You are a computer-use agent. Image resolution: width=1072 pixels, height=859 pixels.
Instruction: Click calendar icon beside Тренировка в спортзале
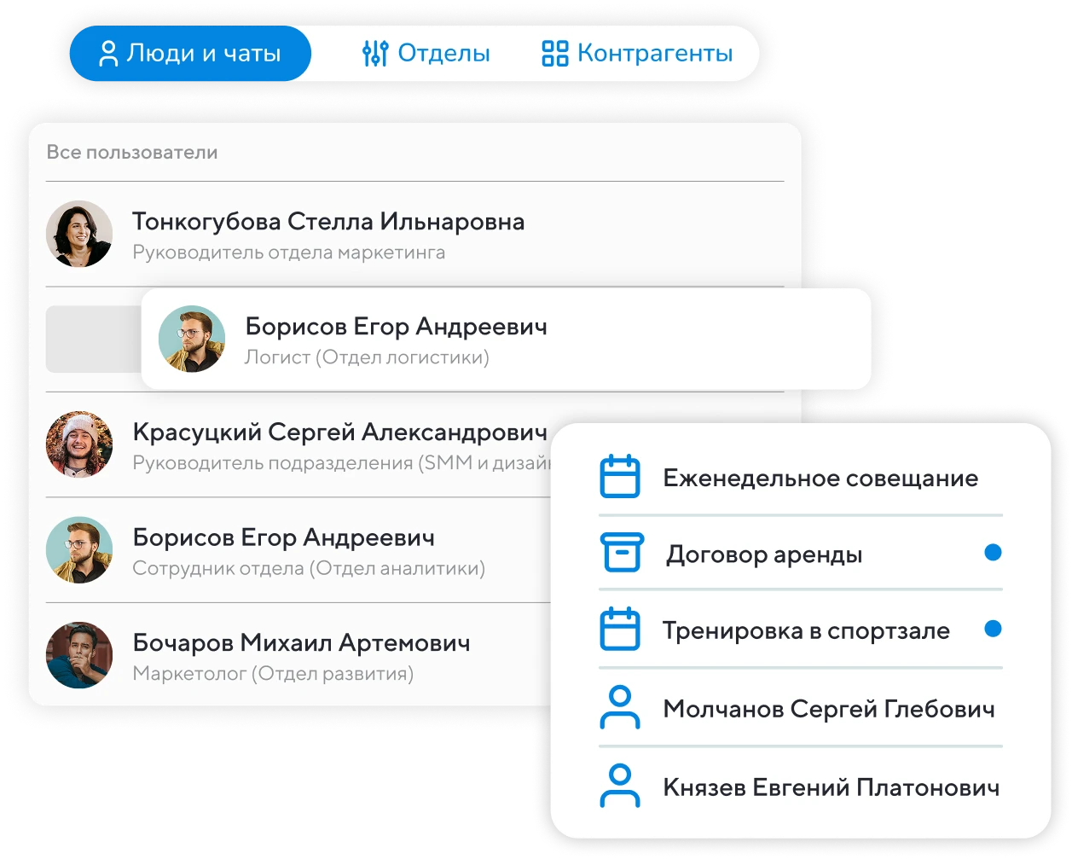coord(619,630)
